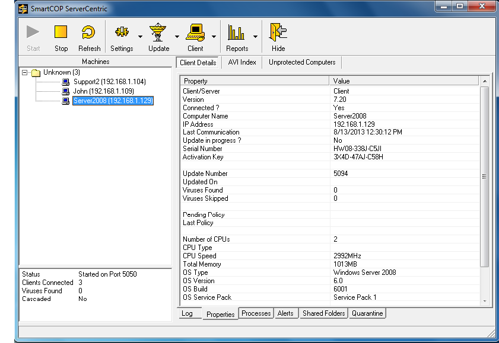Click the computer icon beside John
This screenshot has width=499, height=343.
point(65,91)
